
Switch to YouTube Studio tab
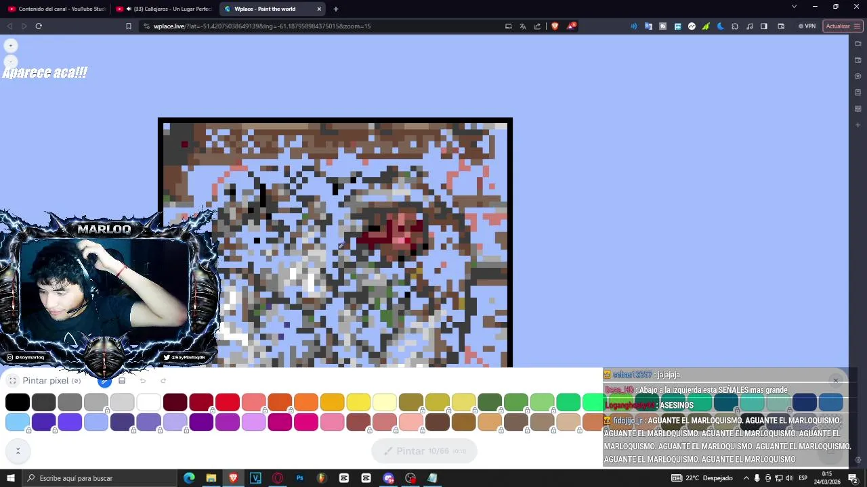pyautogui.click(x=57, y=9)
